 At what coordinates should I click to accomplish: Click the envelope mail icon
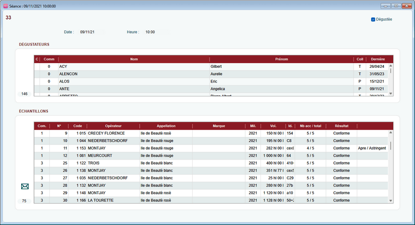coord(25,186)
